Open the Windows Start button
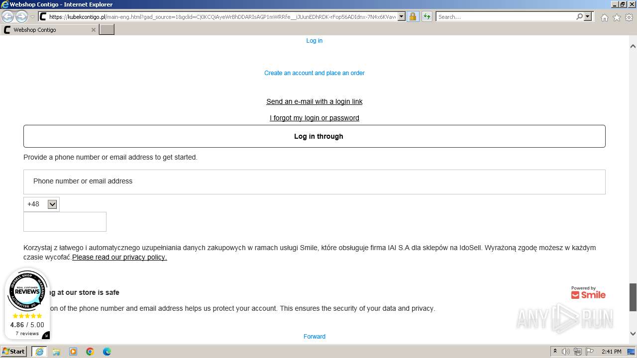The width and height of the screenshot is (637, 358). pos(14,352)
